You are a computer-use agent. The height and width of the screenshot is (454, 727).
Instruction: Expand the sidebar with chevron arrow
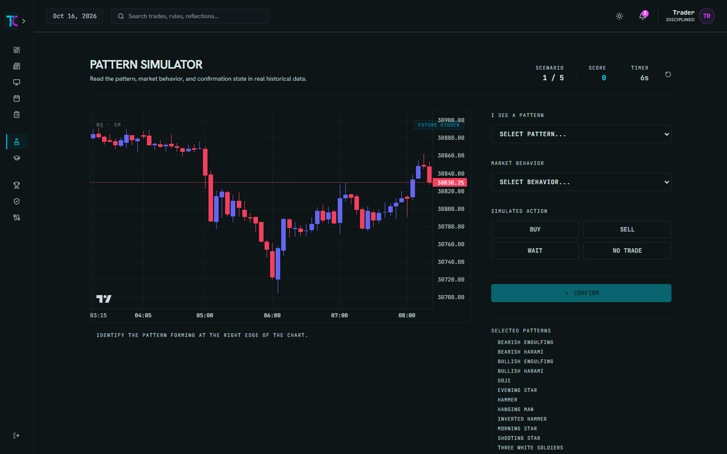24,21
